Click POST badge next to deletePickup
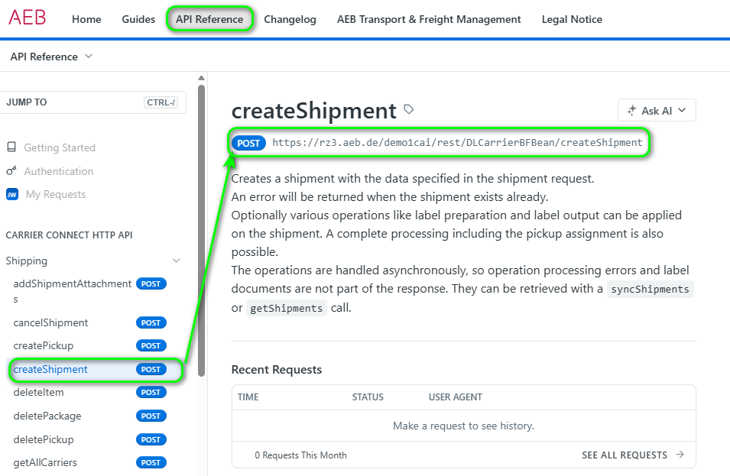 pos(151,439)
